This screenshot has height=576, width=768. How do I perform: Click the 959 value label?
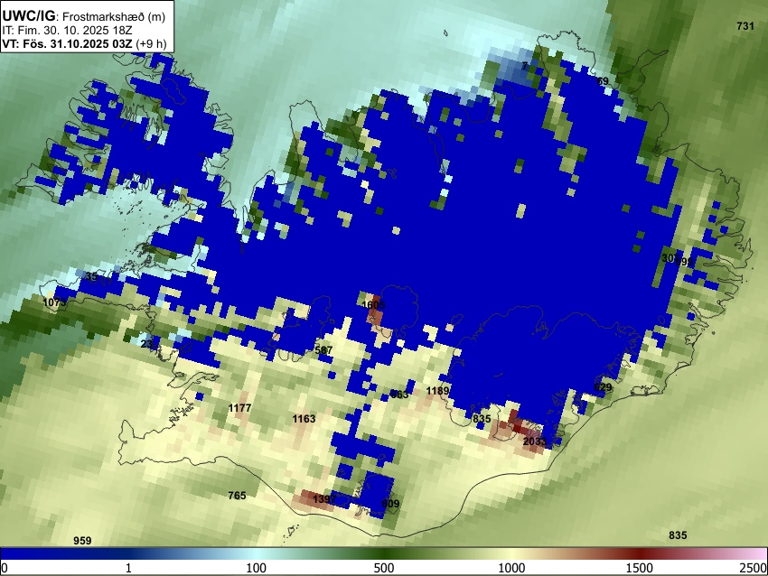[x=82, y=541]
